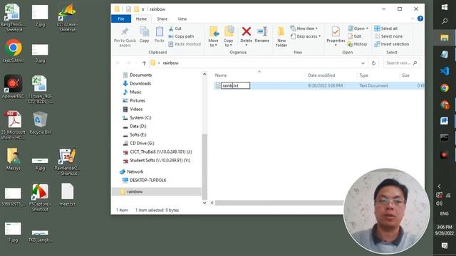Click Copy path in Clipboard group

(181, 36)
